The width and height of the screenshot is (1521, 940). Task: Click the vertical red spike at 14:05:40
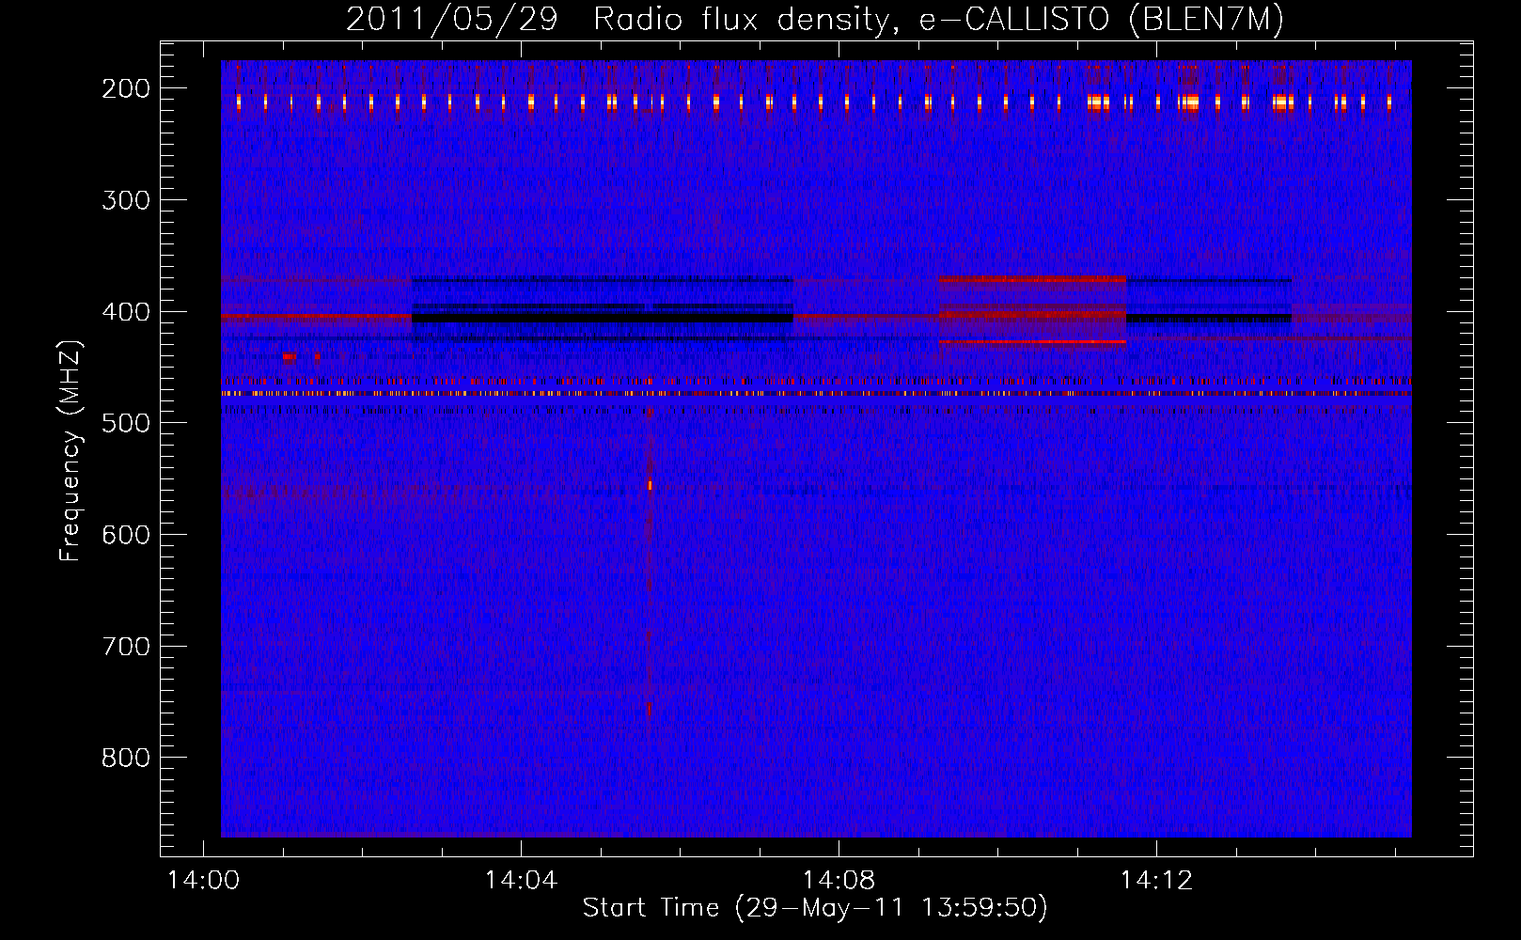[649, 564]
